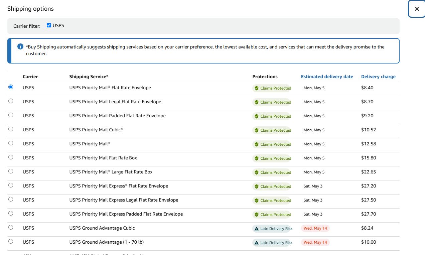Select USPS Ground Advantage Cubic radio
The width and height of the screenshot is (425, 255).
pyautogui.click(x=11, y=227)
